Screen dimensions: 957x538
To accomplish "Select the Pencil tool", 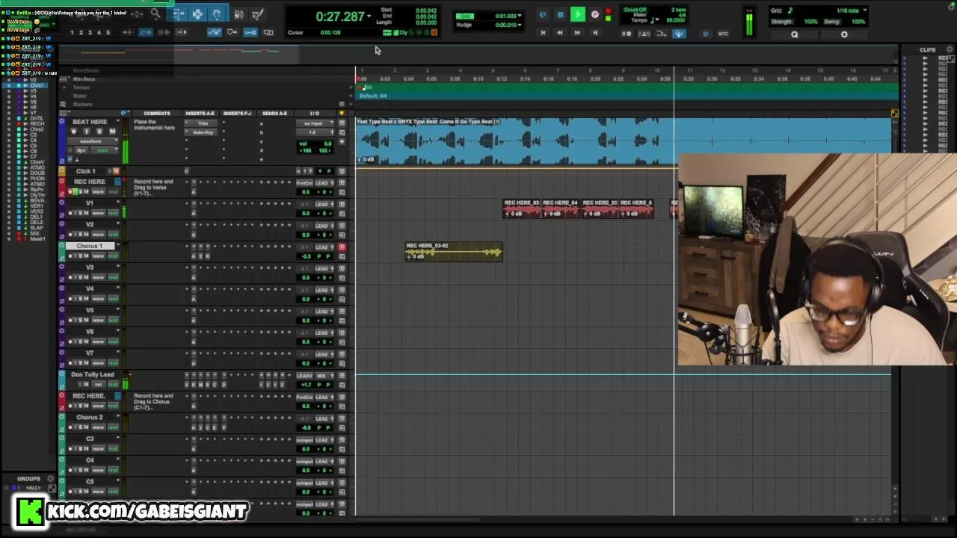I will point(258,14).
